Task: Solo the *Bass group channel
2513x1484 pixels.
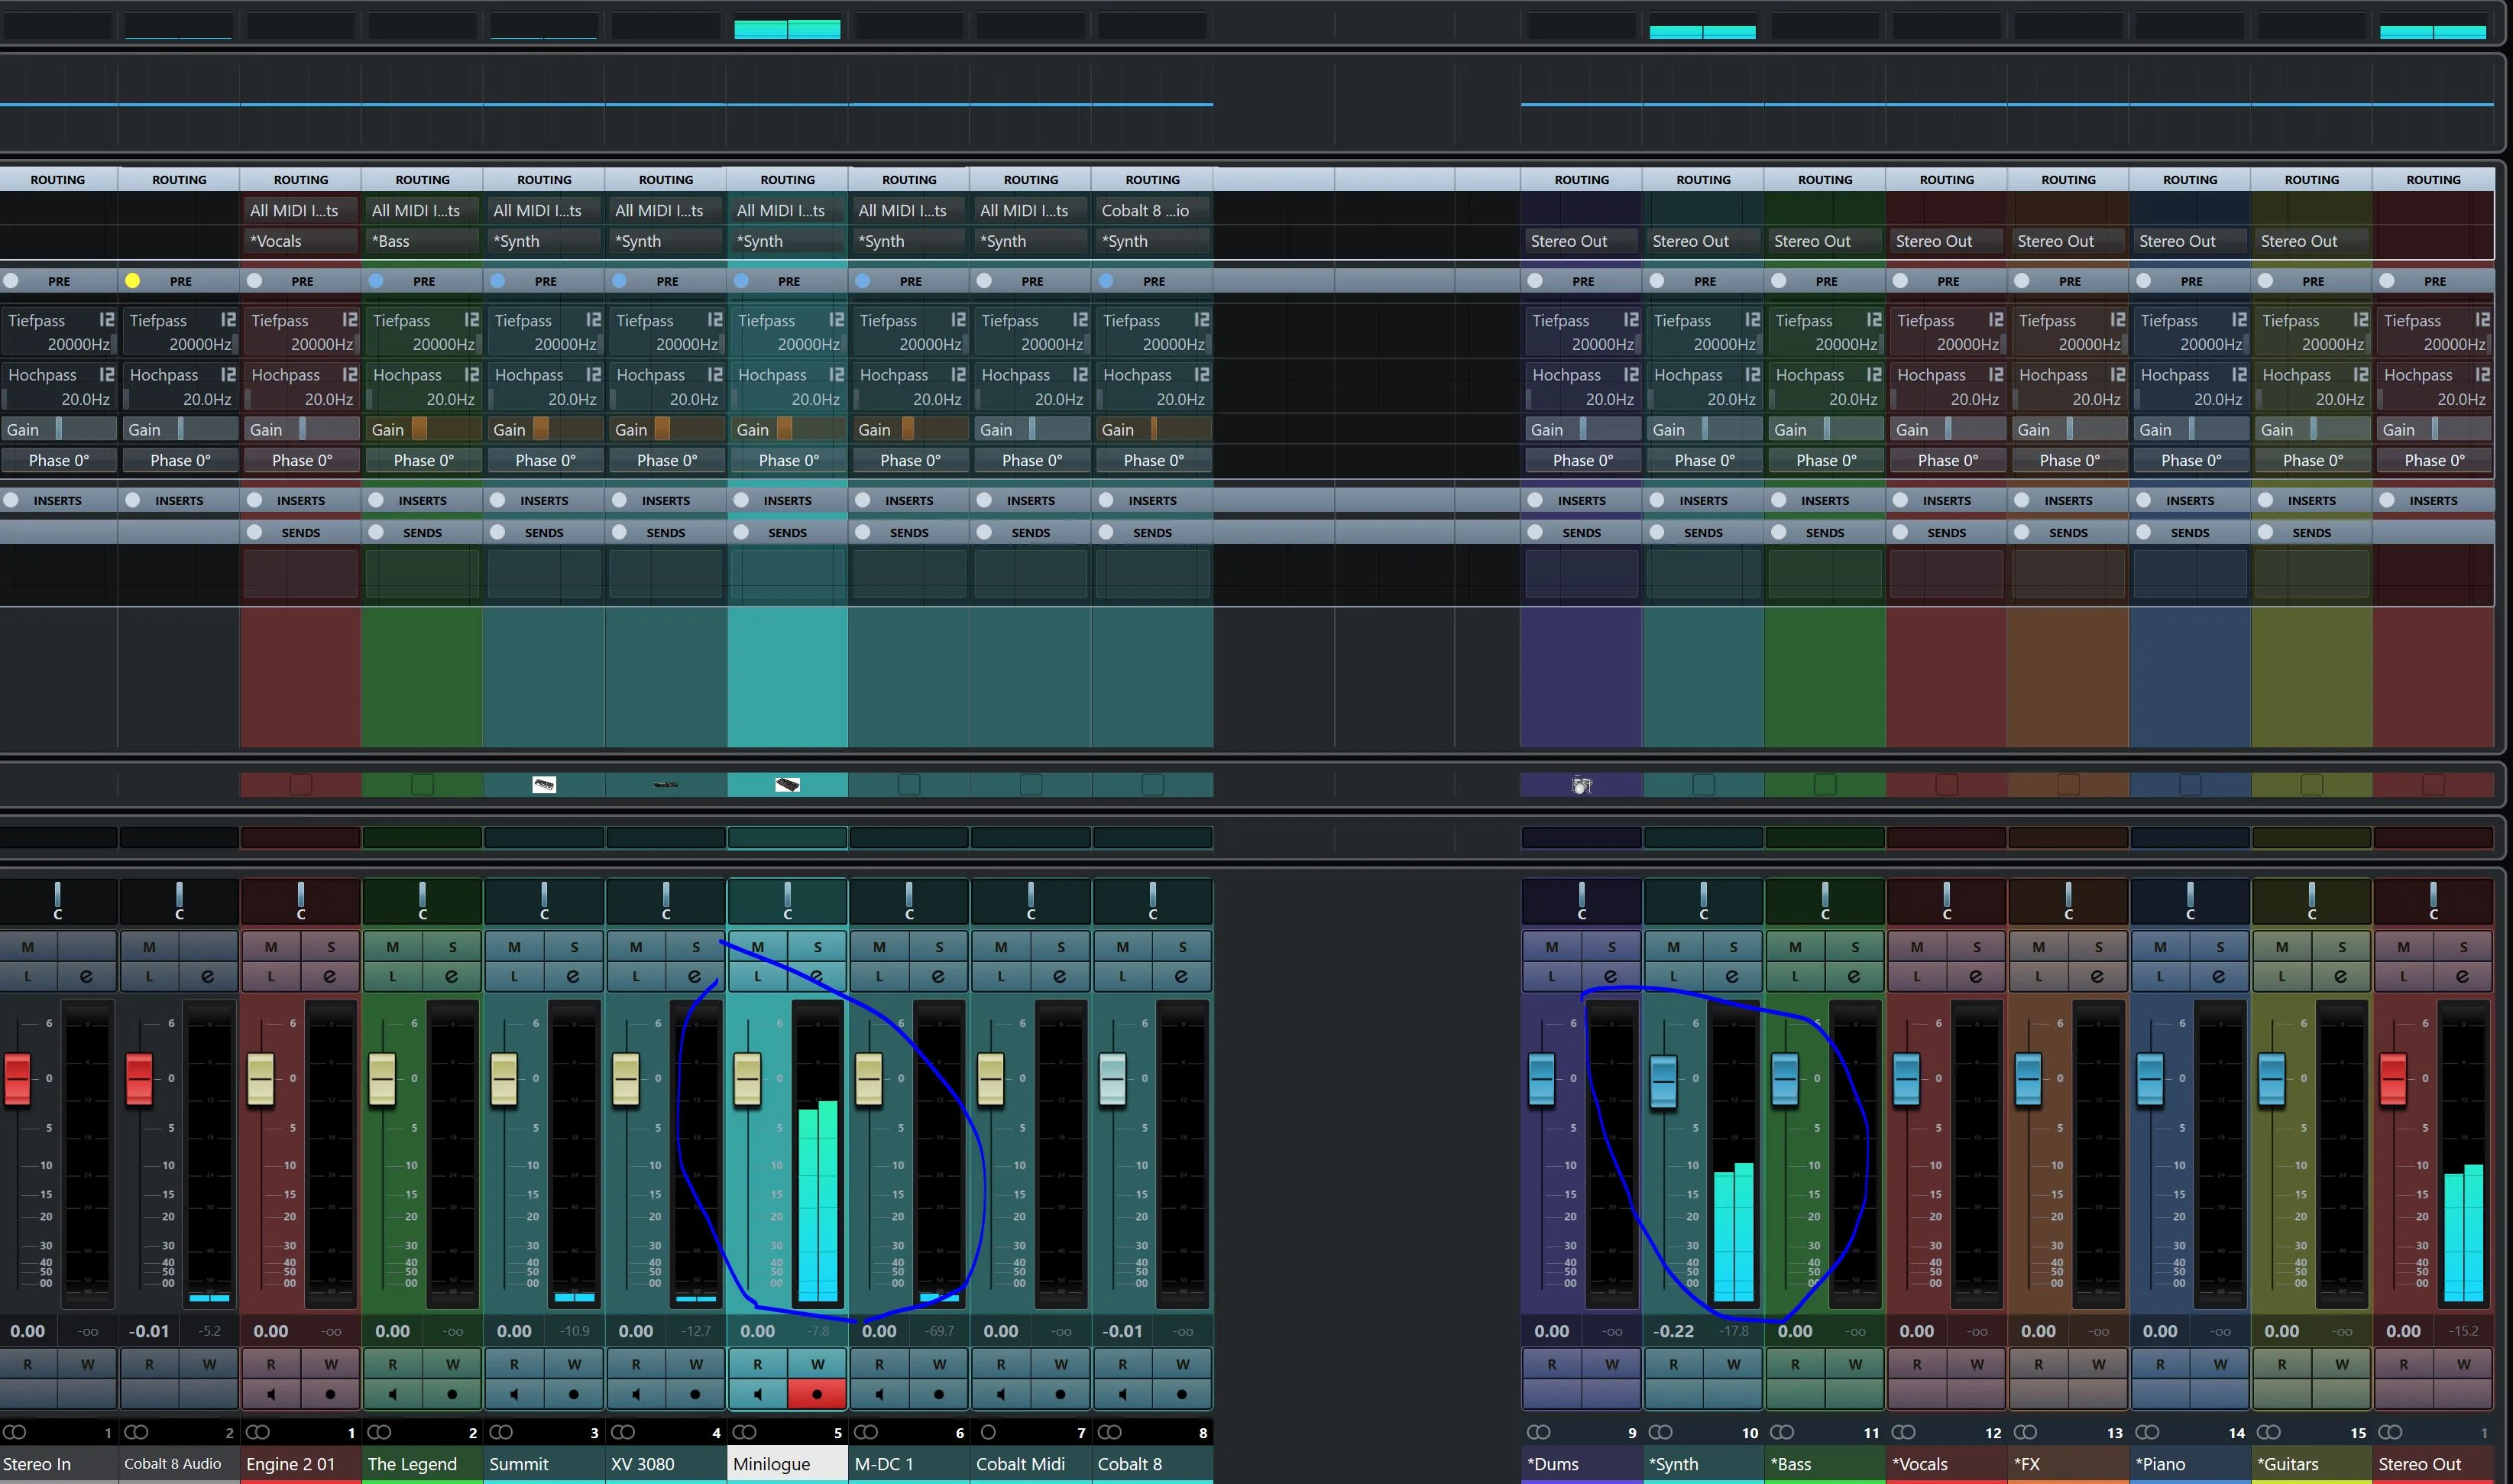Action: click(x=1854, y=946)
